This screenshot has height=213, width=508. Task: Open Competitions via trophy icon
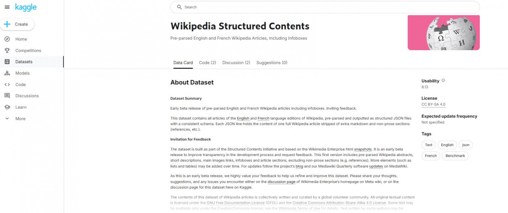7,50
